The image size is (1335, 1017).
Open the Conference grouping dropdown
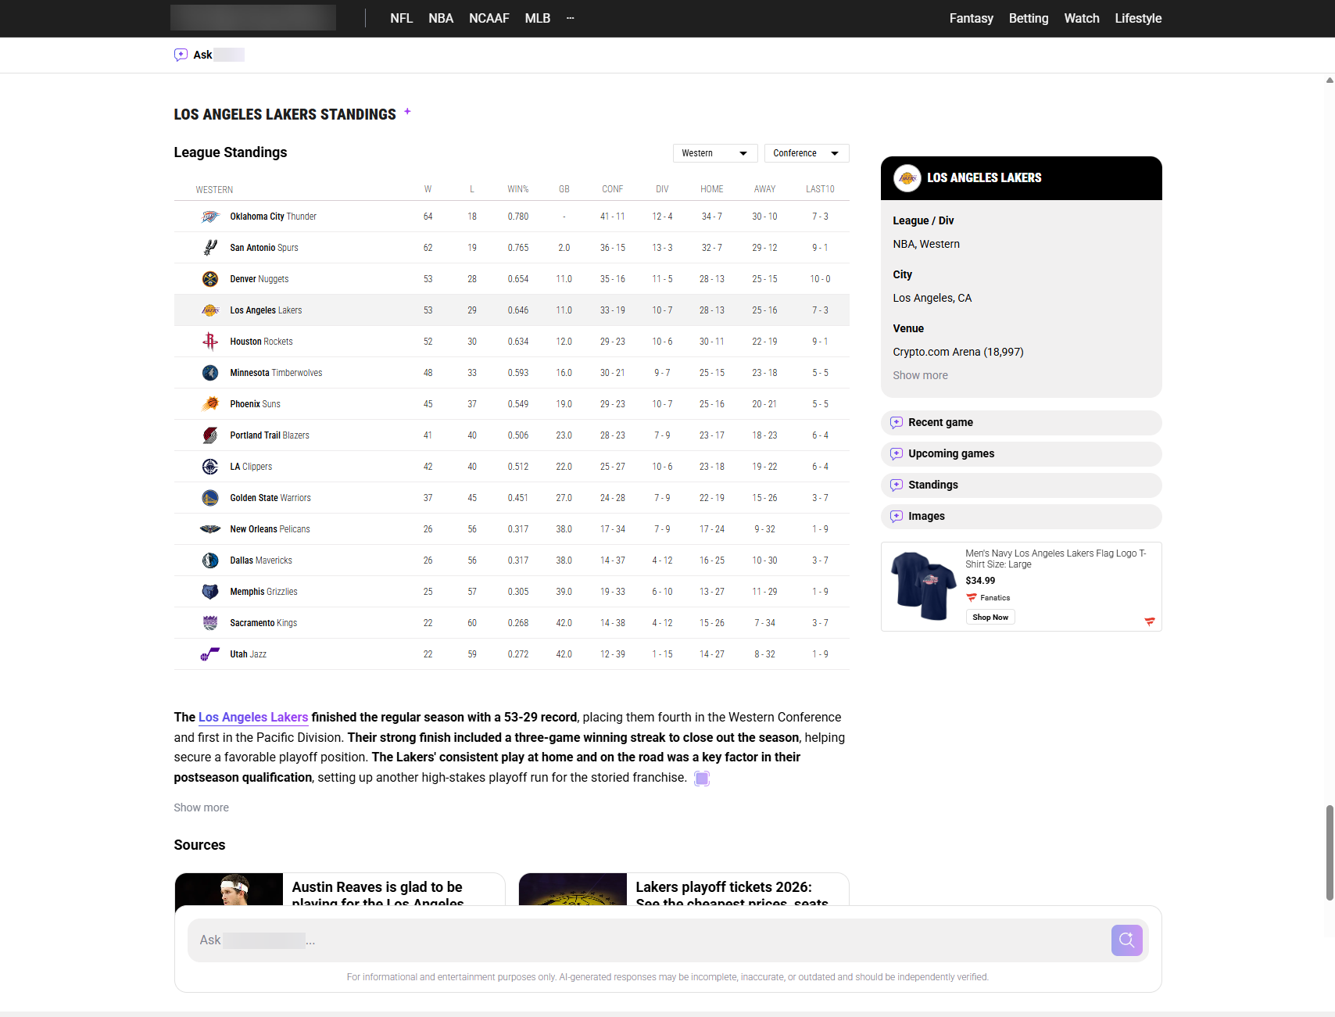(807, 153)
